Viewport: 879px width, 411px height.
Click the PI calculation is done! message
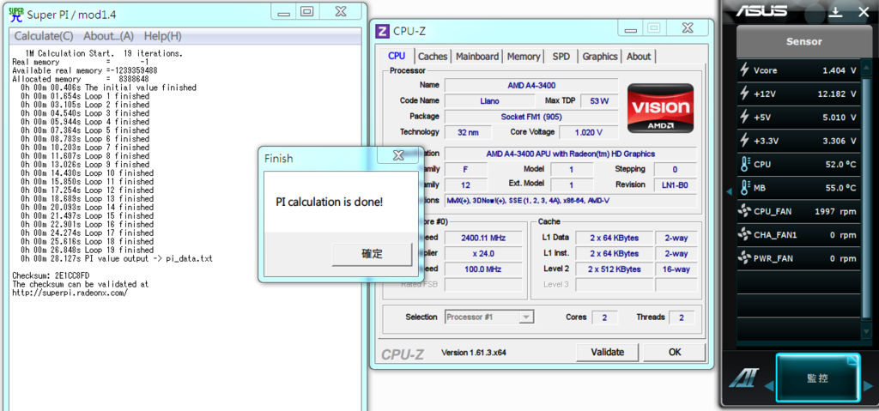click(330, 202)
